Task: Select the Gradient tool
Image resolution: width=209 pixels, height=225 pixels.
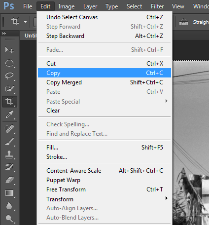Action: (x=9, y=193)
